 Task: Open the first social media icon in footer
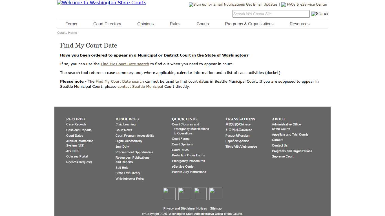[x=169, y=194]
